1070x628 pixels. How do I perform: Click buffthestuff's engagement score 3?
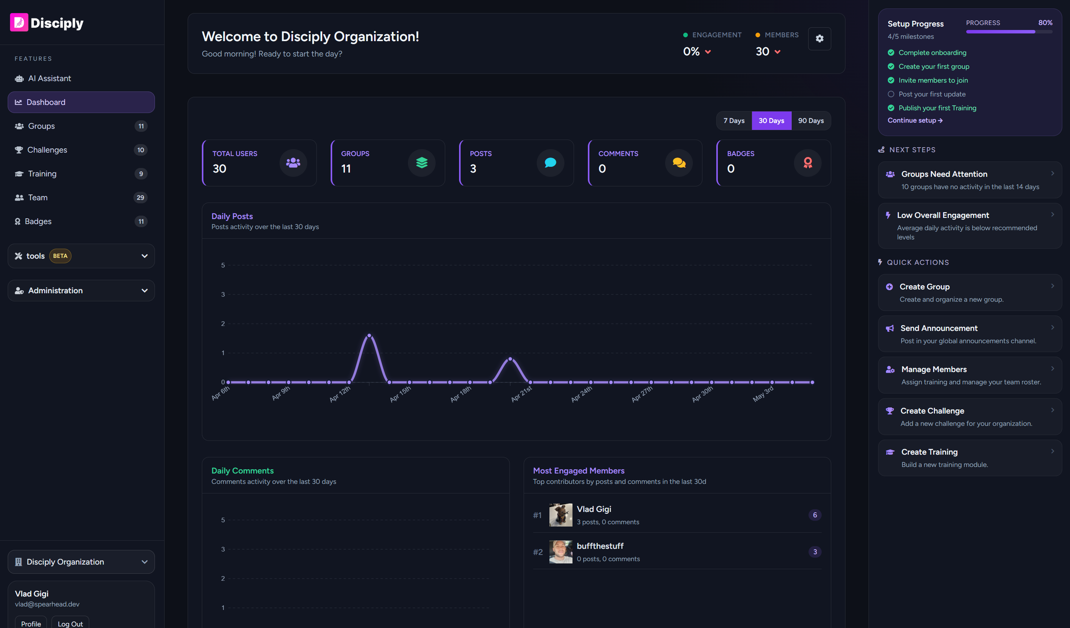(x=814, y=552)
